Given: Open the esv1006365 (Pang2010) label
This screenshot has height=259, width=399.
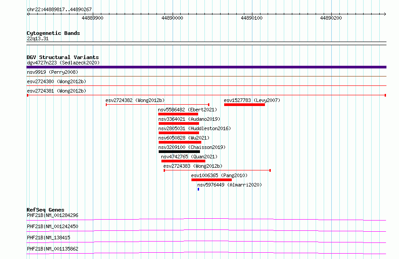Looking at the screenshot, I should coord(219,175).
